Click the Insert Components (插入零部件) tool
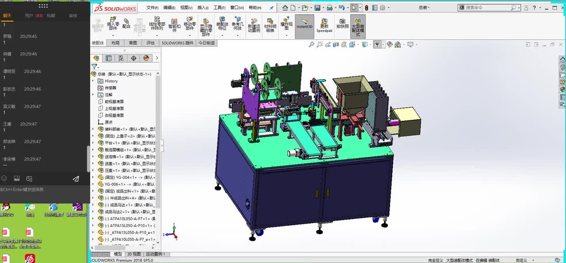The image size is (566, 263). click(x=113, y=23)
